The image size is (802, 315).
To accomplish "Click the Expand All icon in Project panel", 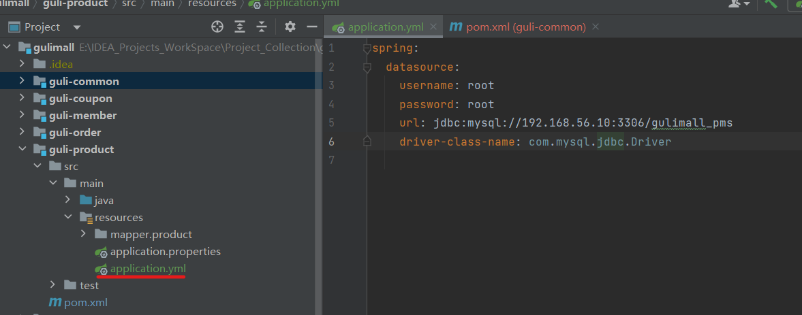I will pos(240,27).
